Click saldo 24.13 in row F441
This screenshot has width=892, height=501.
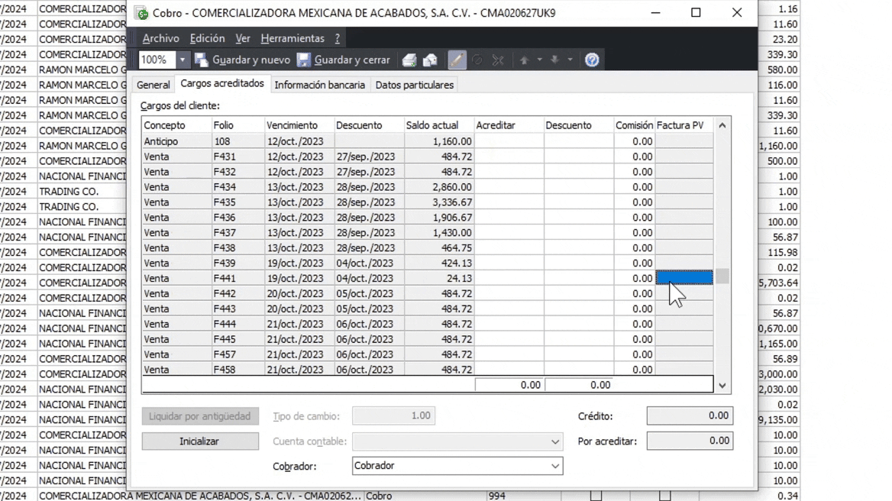[438, 278]
